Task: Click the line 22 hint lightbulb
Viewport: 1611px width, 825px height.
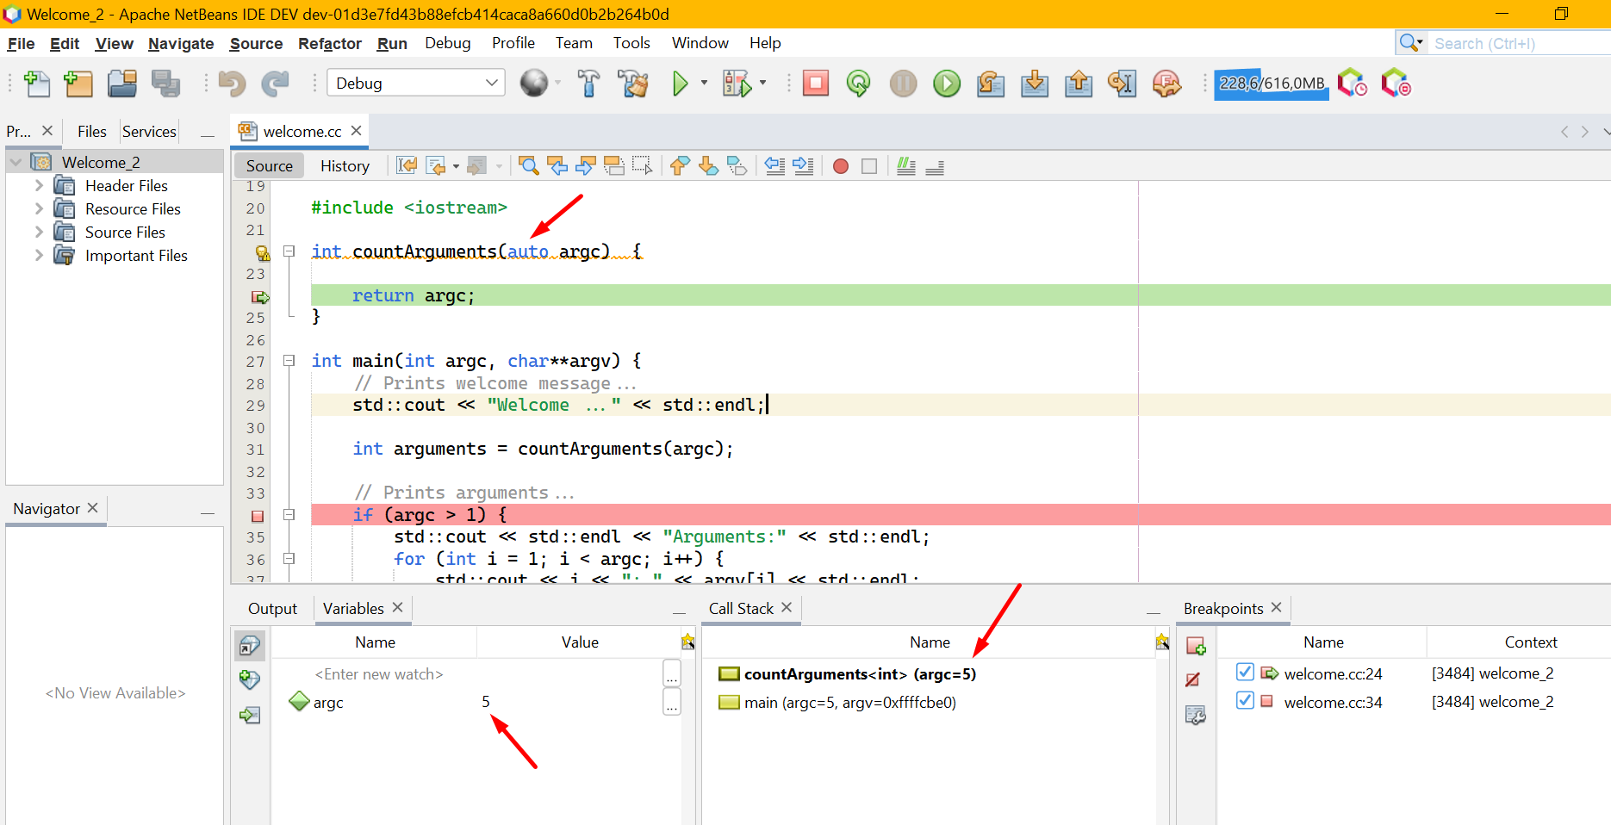Action: click(262, 252)
